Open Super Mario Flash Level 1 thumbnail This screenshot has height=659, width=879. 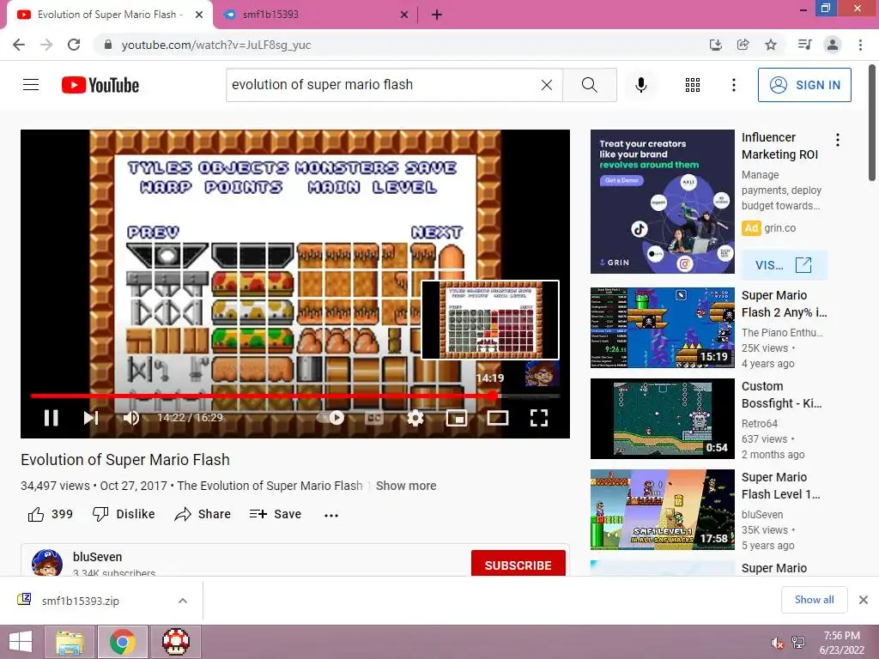click(662, 510)
